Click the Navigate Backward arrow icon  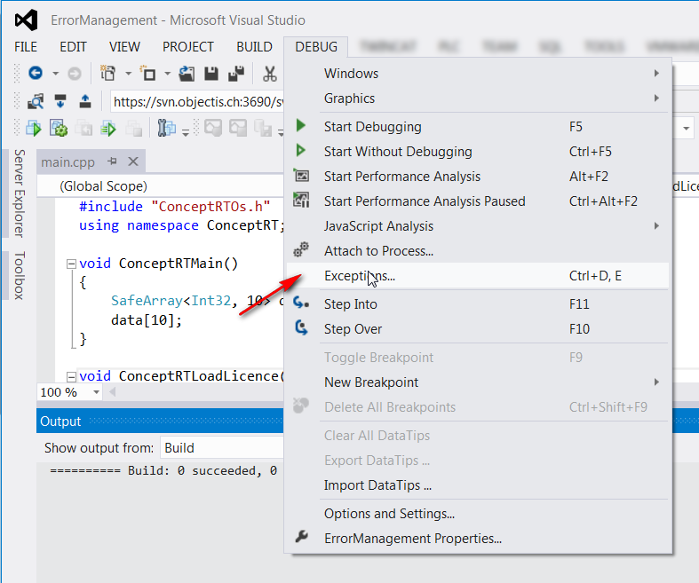coord(36,73)
